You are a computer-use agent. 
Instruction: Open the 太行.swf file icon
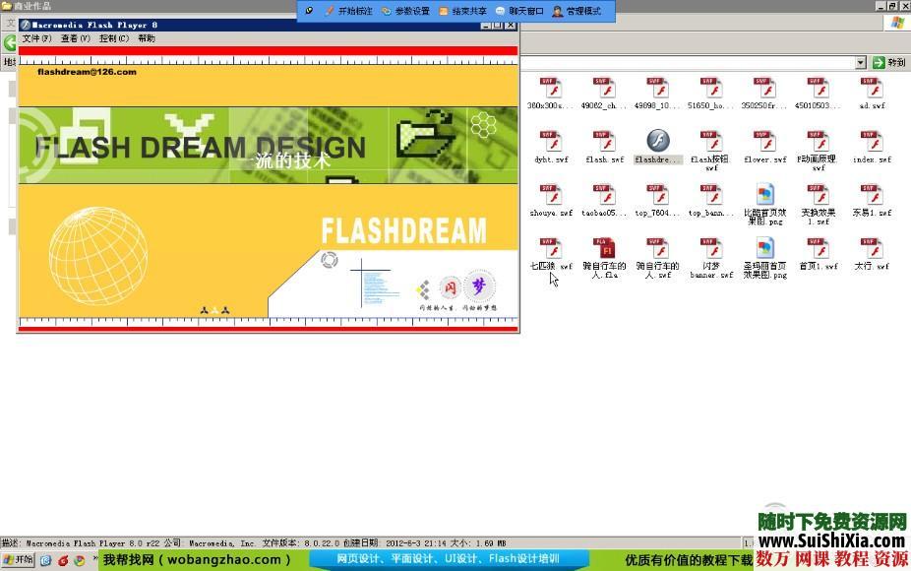click(871, 248)
